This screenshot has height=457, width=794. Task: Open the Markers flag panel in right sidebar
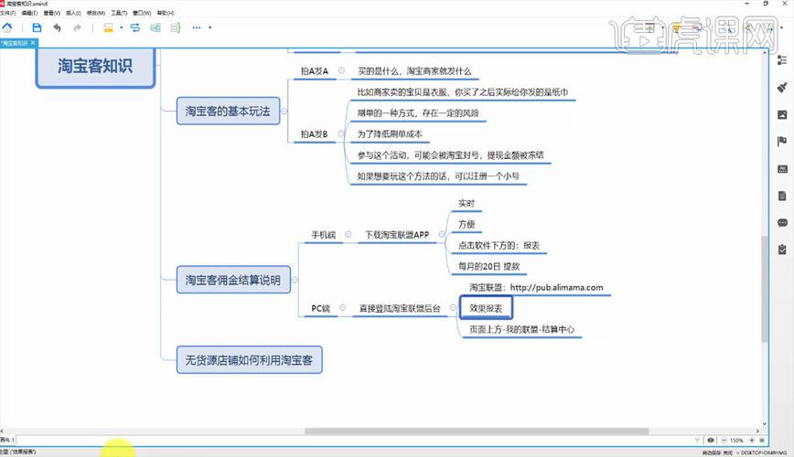click(782, 141)
